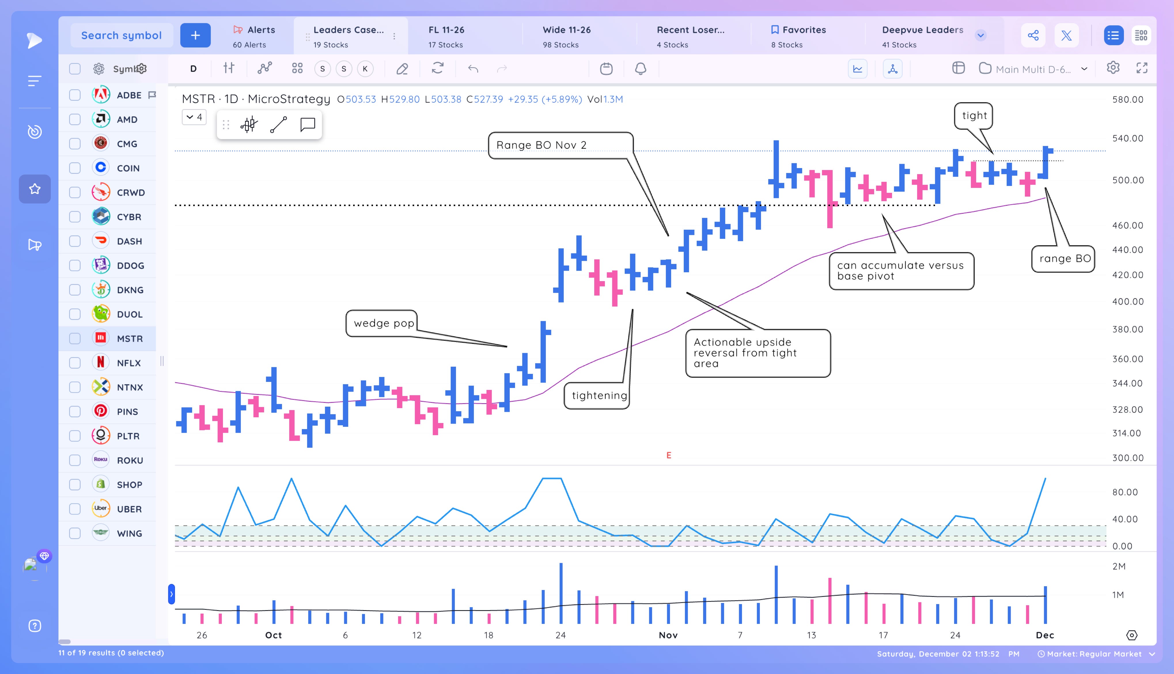Click the chart axis settings hexagon icon
The height and width of the screenshot is (674, 1174).
pyautogui.click(x=1132, y=635)
